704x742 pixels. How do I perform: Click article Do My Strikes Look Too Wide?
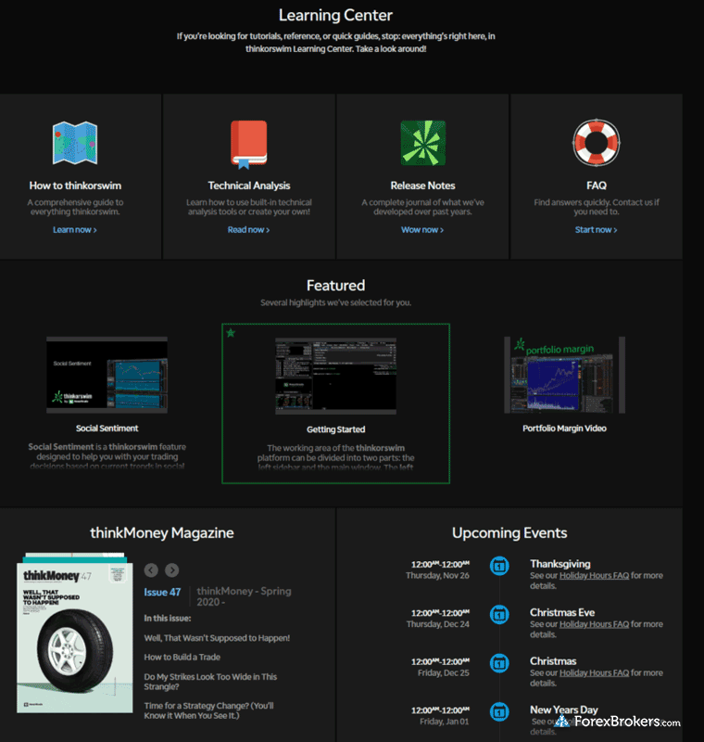tap(210, 682)
